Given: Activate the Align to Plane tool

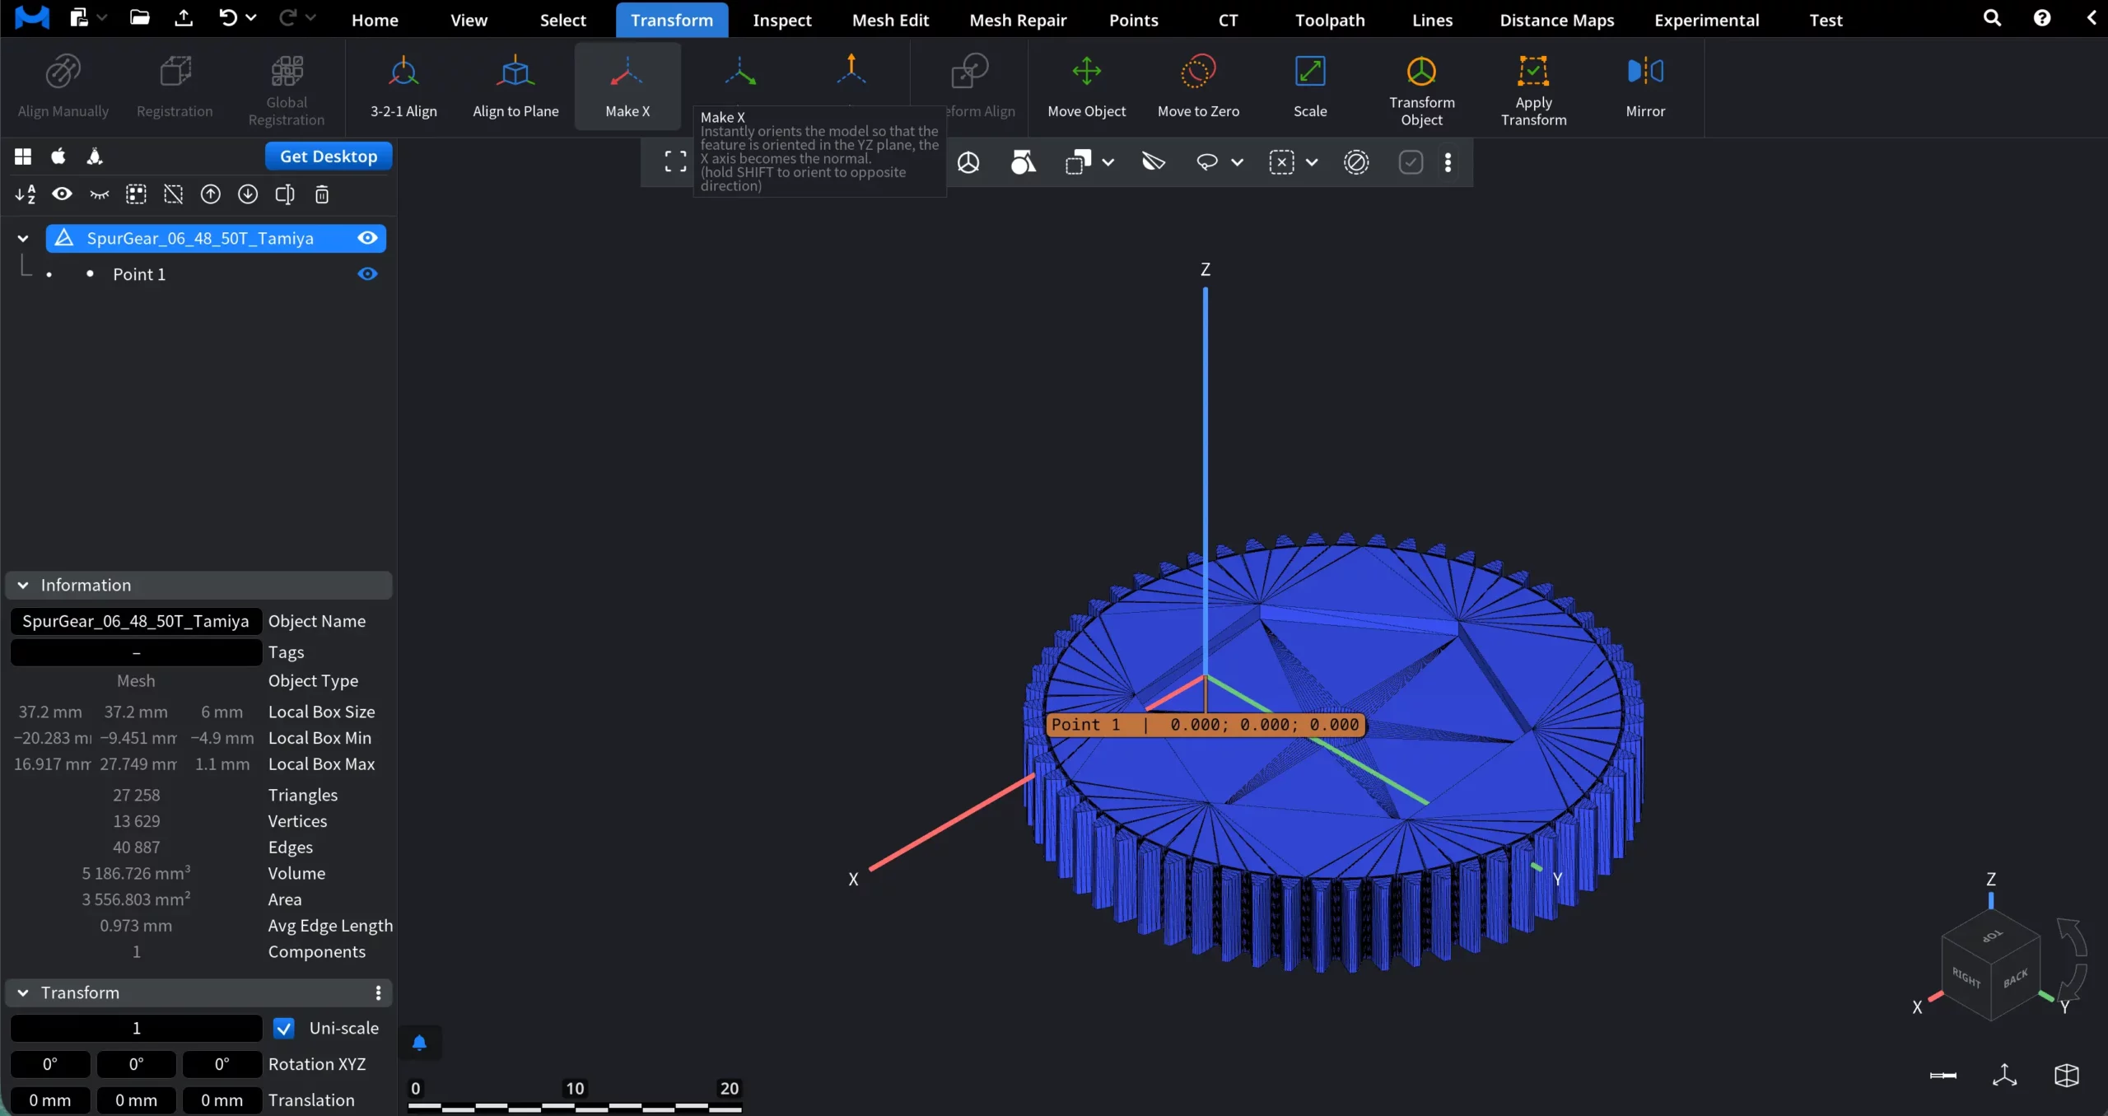Looking at the screenshot, I should click(515, 86).
